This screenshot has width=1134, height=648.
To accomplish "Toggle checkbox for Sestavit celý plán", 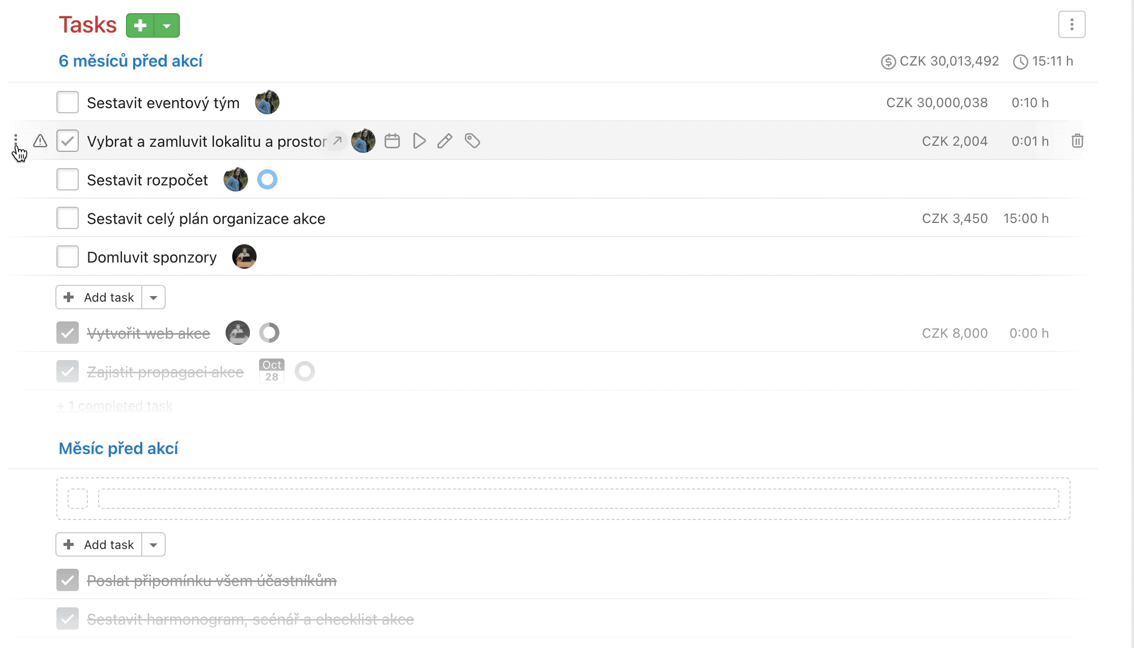I will [x=67, y=219].
